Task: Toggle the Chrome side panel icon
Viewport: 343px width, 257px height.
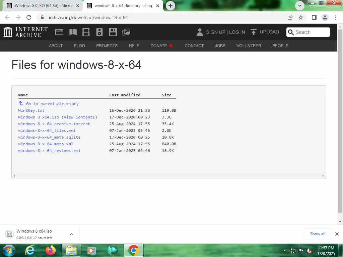Action: (314, 17)
